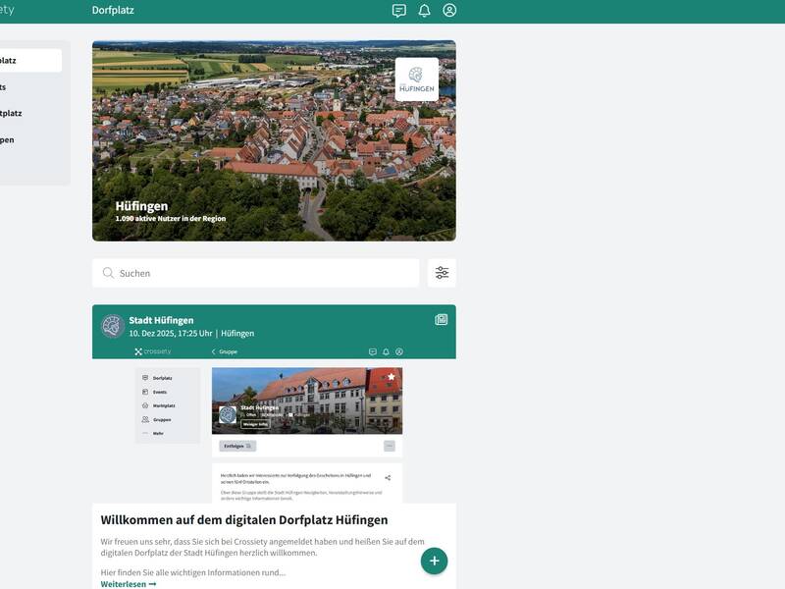Click the Hüfingen title on banner
The width and height of the screenshot is (785, 589).
click(x=141, y=206)
